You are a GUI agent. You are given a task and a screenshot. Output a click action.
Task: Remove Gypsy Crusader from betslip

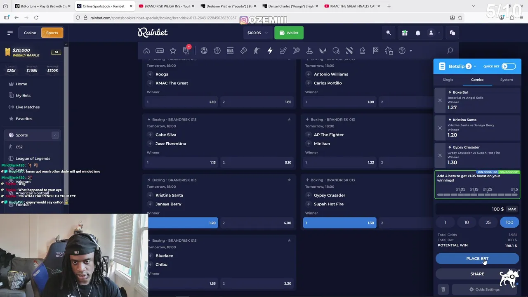coord(440,156)
